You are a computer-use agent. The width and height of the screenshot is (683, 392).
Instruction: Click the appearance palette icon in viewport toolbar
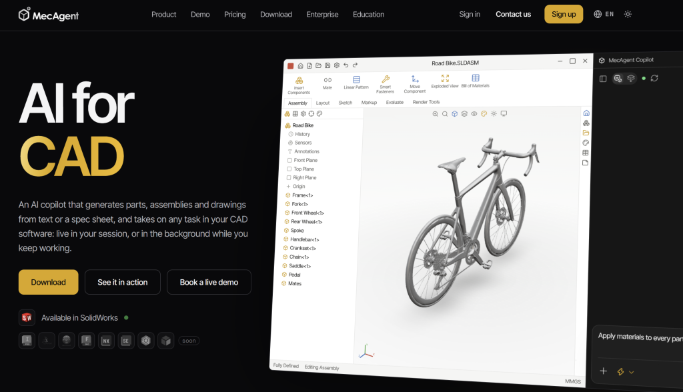click(484, 114)
